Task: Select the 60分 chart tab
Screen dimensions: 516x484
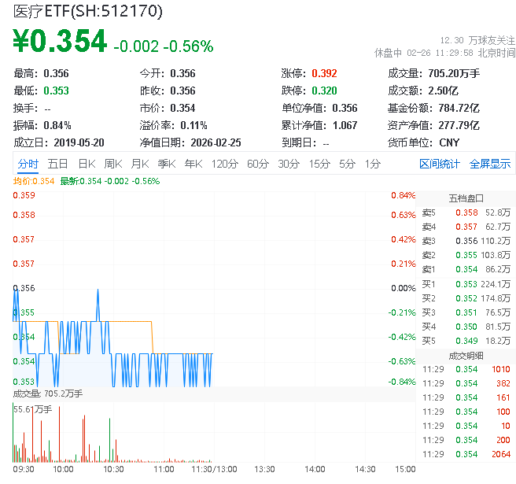Action: click(x=257, y=164)
